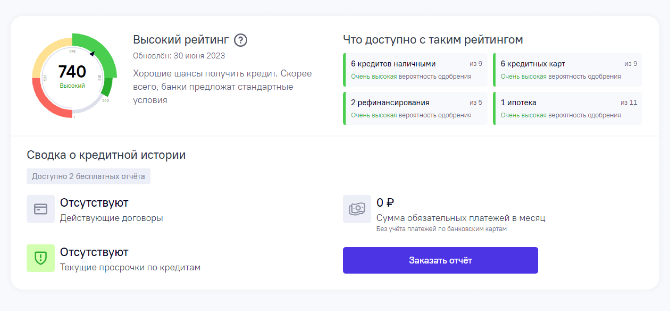The image size is (670, 311).
Task: Order the report with Заказать отчёт
Action: tap(440, 260)
